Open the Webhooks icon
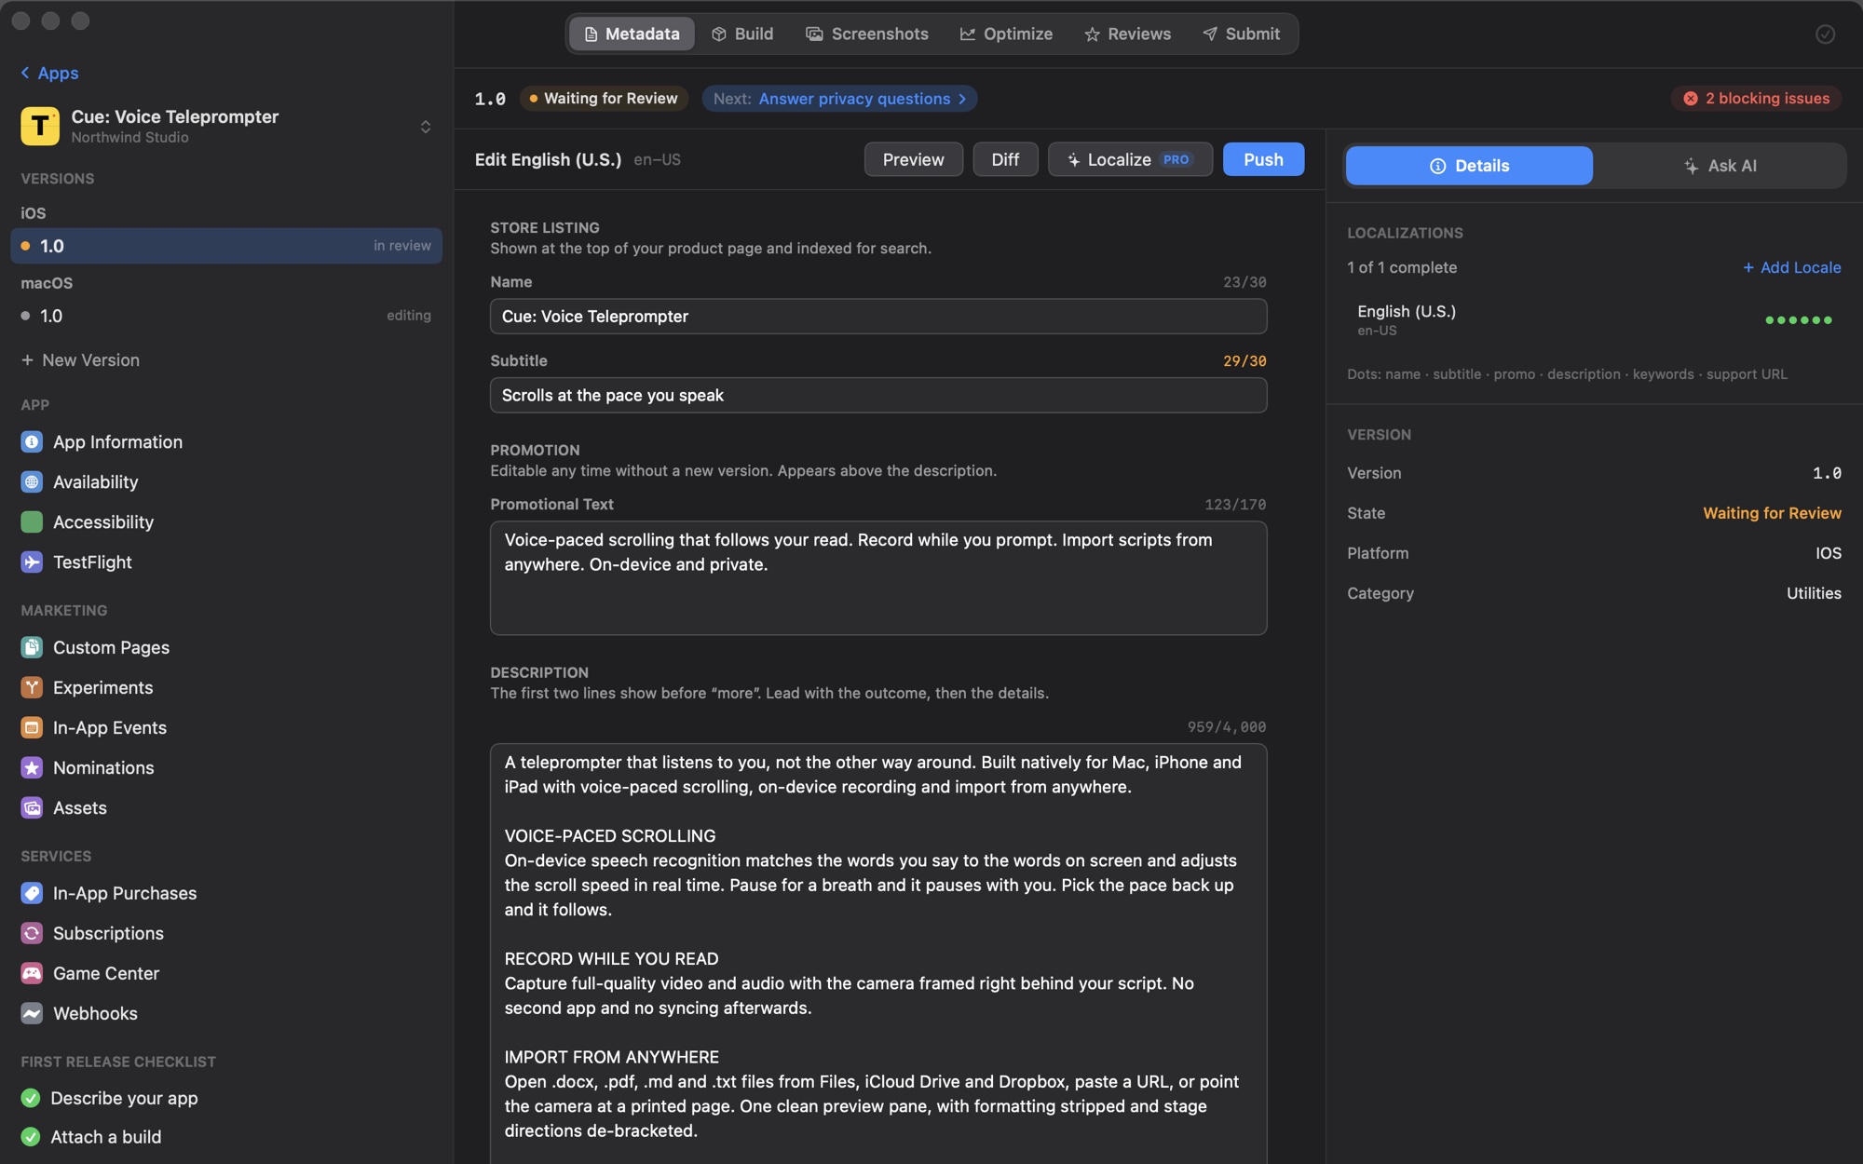 tap(32, 1013)
